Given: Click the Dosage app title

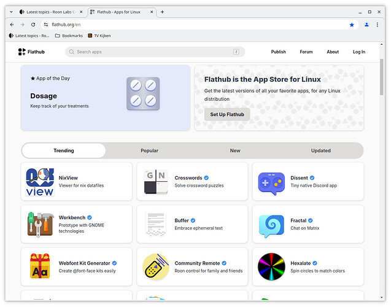Looking at the screenshot, I should pos(44,96).
